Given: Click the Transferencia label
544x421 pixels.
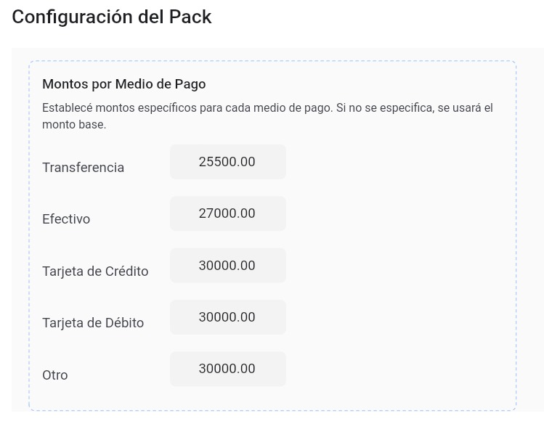Looking at the screenshot, I should [x=83, y=168].
